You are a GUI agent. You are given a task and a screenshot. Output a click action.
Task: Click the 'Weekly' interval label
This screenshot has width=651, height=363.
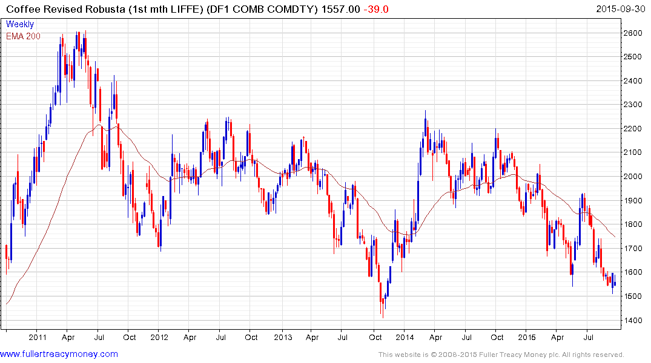coord(20,24)
